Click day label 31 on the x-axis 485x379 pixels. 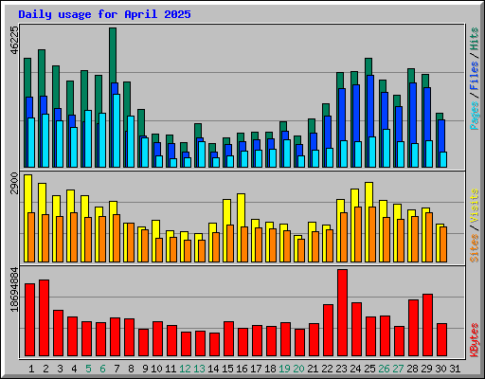pyautogui.click(x=455, y=369)
